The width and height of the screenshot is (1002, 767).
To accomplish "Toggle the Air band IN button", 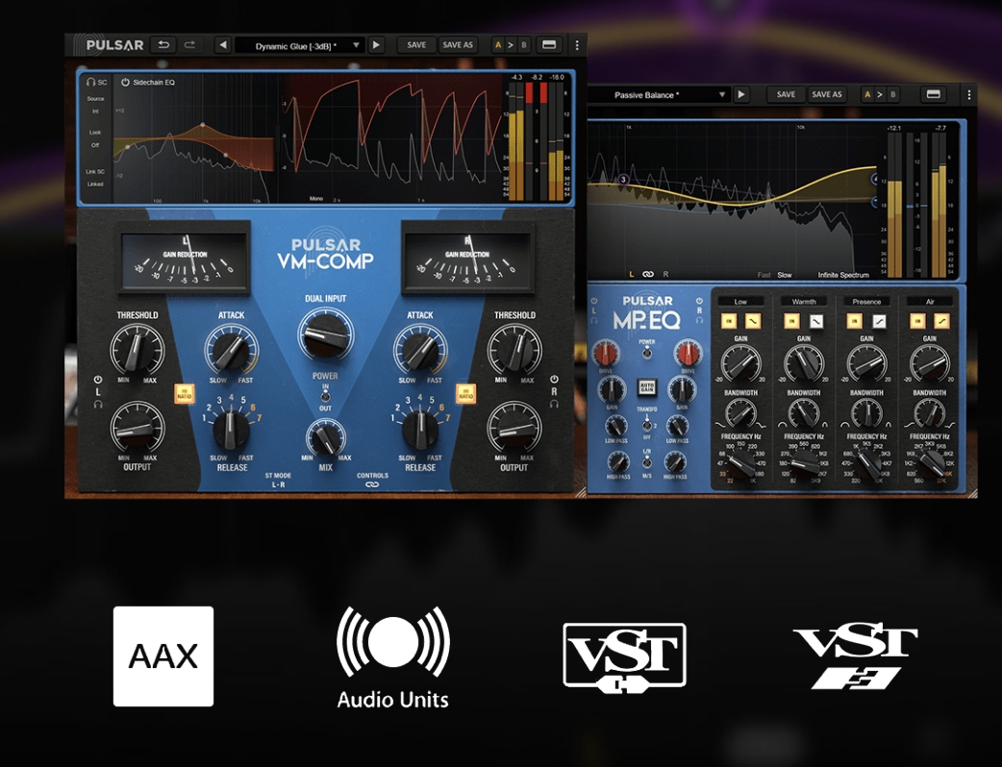I will [x=917, y=321].
